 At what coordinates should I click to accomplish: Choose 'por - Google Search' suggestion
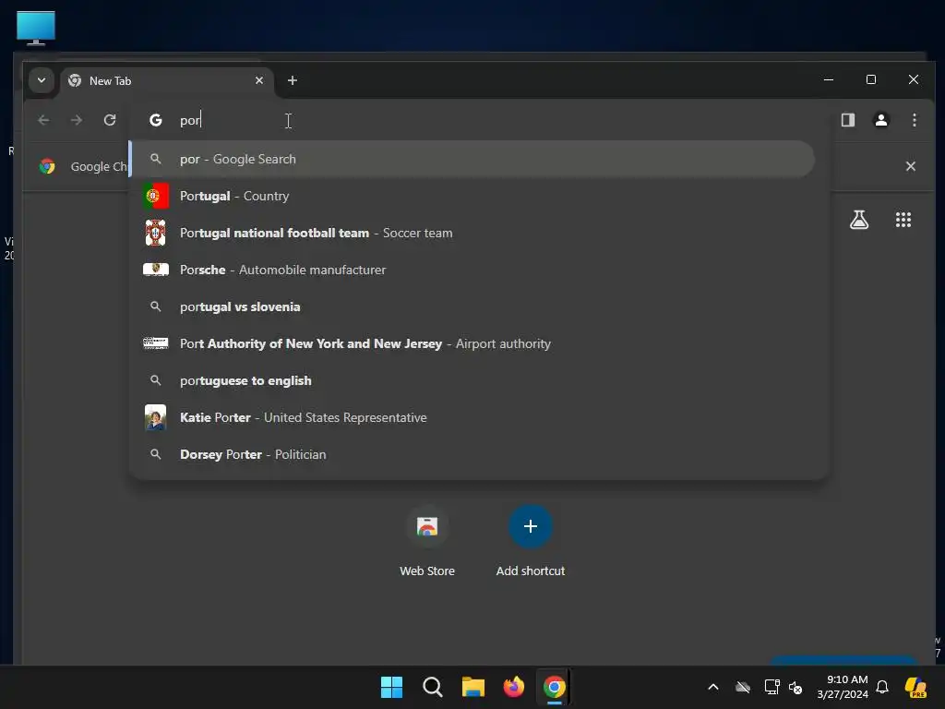pos(473,159)
